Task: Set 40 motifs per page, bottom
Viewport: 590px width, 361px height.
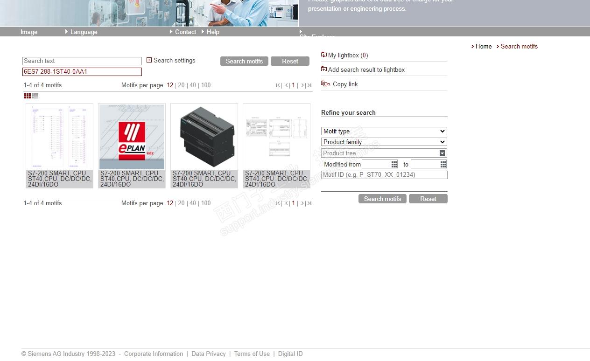Action: 193,203
